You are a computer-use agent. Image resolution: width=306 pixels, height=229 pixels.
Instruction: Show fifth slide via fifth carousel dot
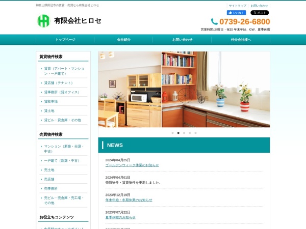coord(195,133)
